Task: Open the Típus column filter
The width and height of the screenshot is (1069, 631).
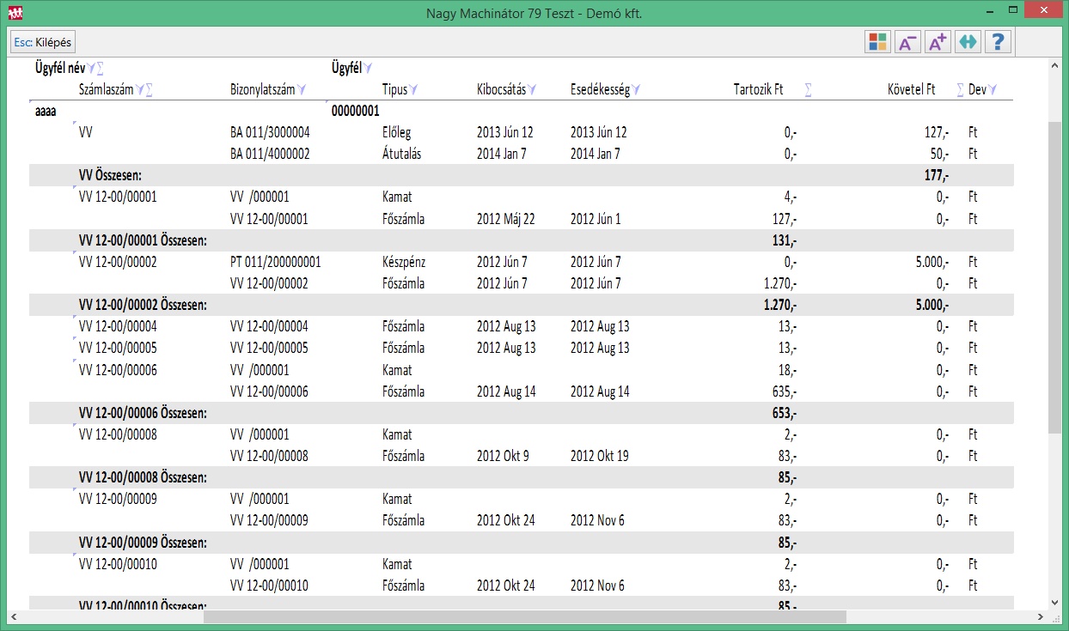Action: coord(413,89)
